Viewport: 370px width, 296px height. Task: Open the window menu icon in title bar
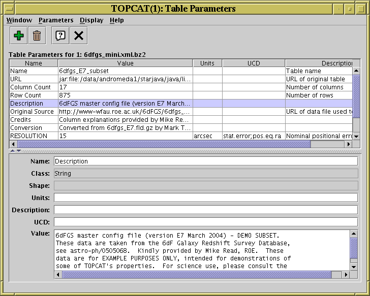click(8, 9)
